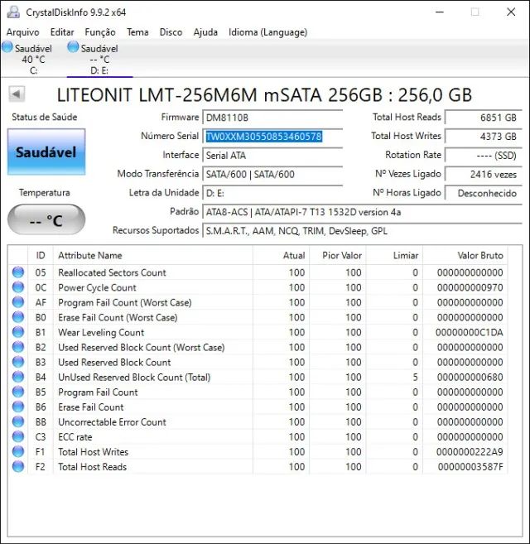Open the Ajuda menu
This screenshot has width=530, height=544.
point(205,32)
